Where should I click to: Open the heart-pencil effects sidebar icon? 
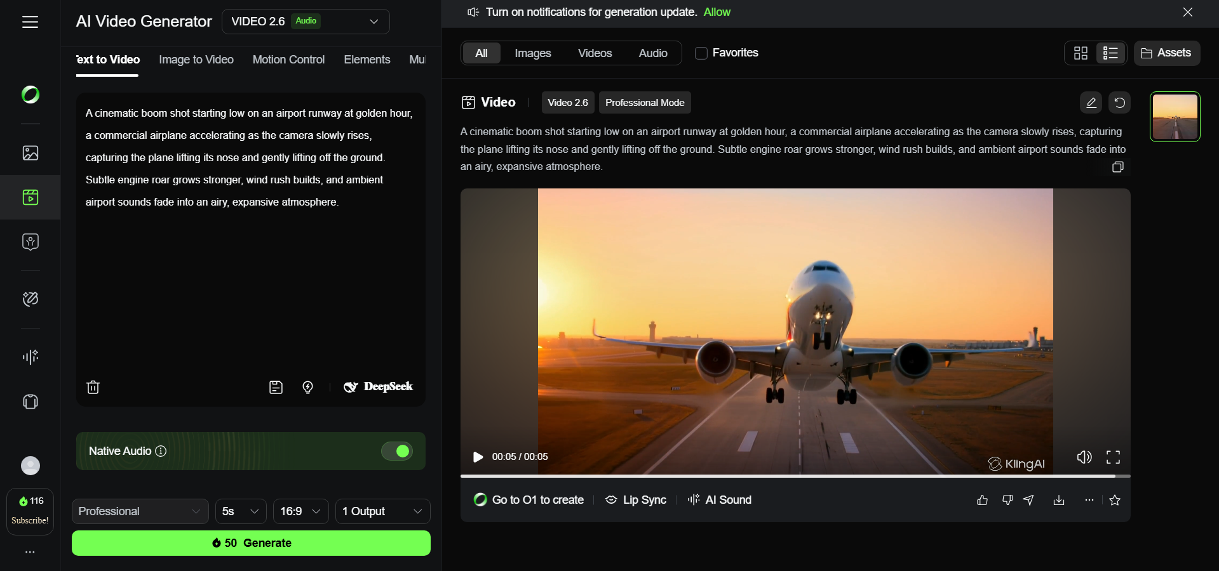coord(30,299)
